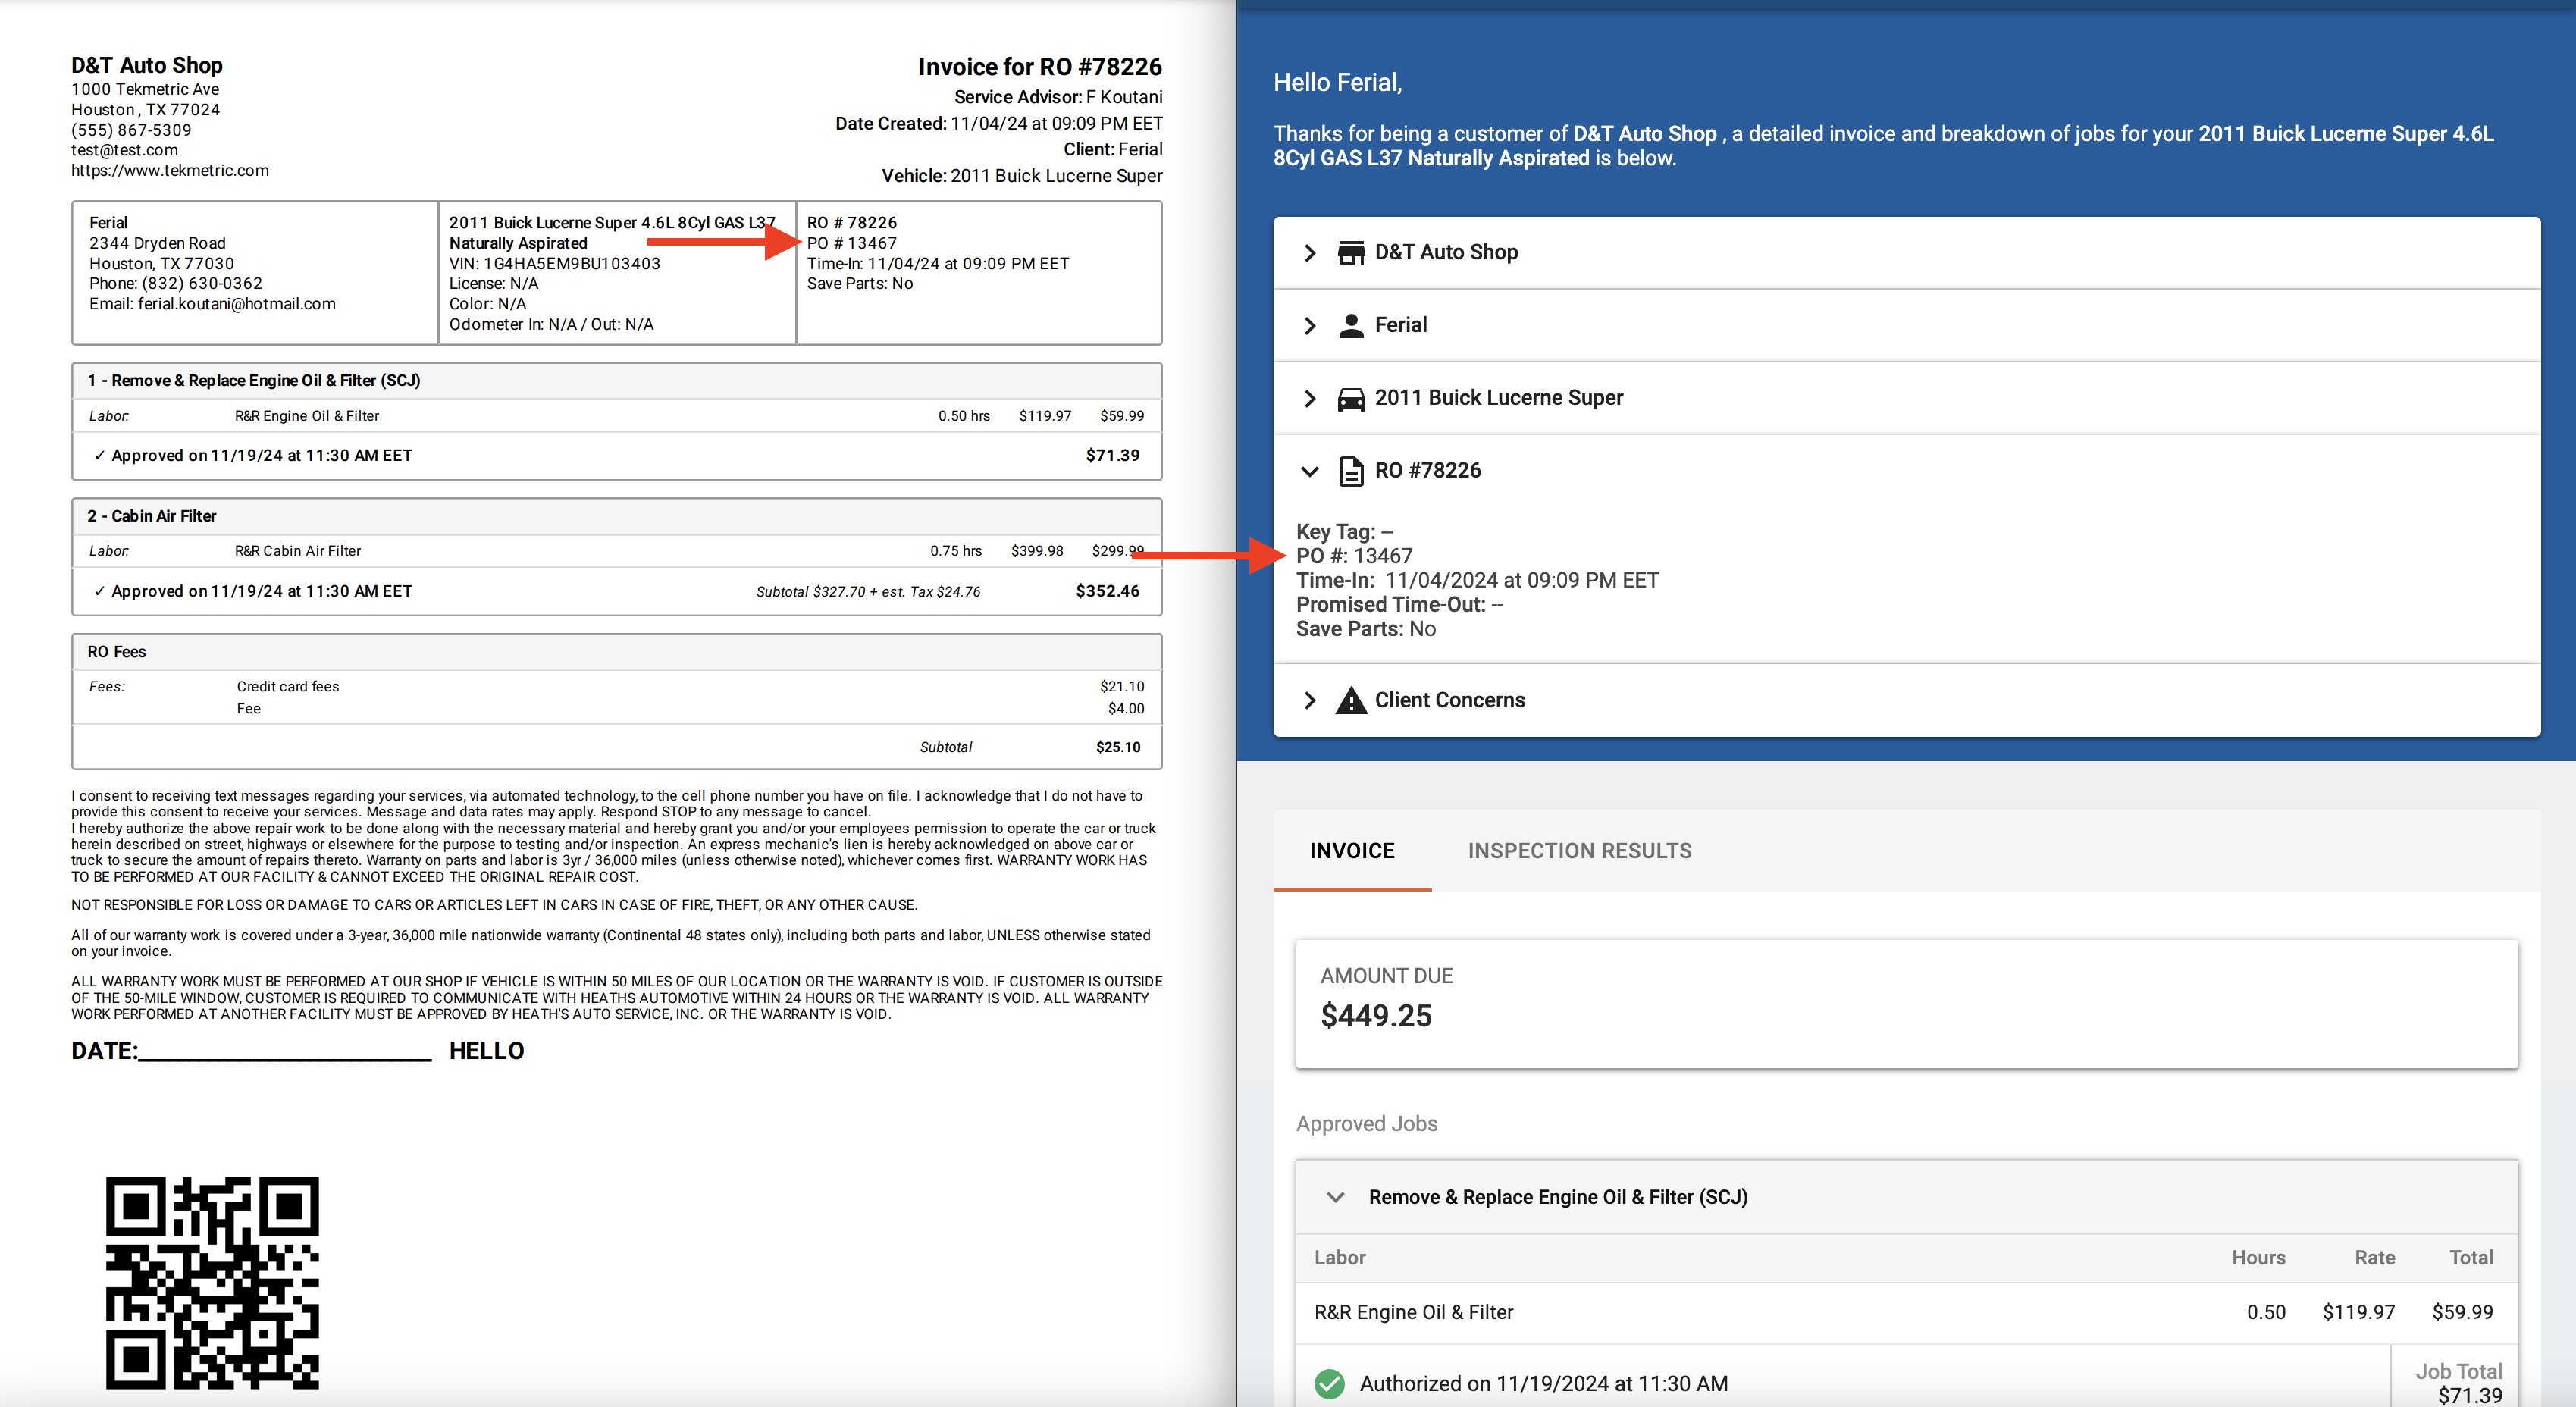Click the shop storefront icon
The image size is (2576, 1407).
pyautogui.click(x=1351, y=253)
